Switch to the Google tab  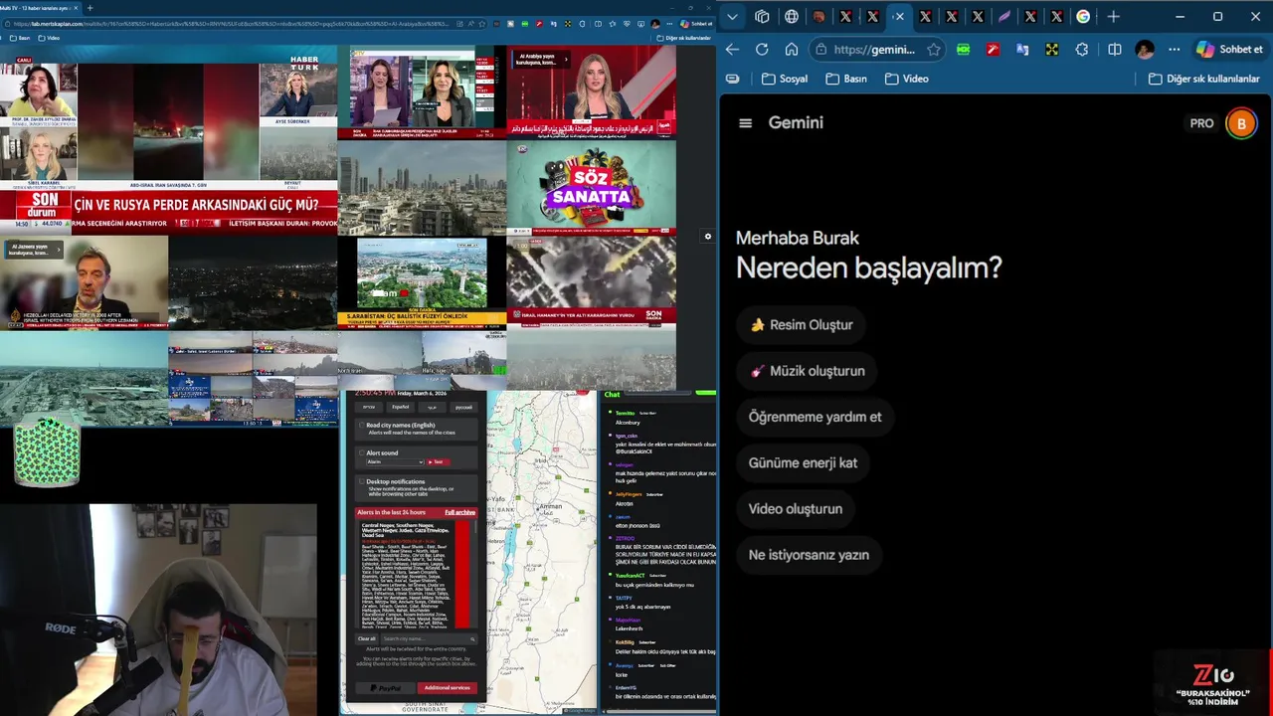coord(1083,16)
